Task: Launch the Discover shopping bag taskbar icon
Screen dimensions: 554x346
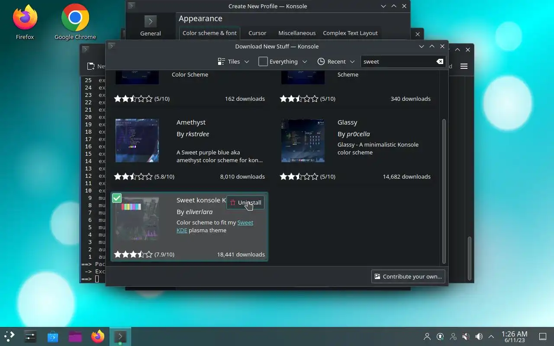Action: pyautogui.click(x=53, y=336)
